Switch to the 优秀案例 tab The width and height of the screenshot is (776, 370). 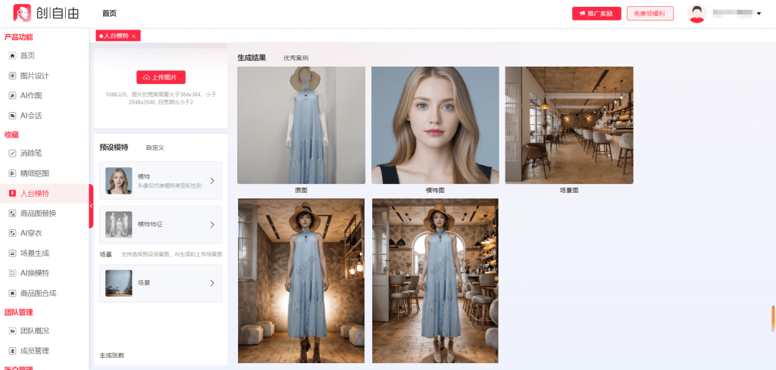pyautogui.click(x=296, y=58)
